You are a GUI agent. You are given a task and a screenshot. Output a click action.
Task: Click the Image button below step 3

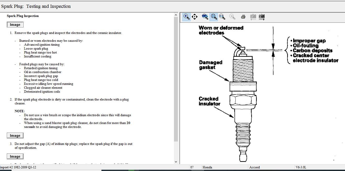[x=15, y=156]
